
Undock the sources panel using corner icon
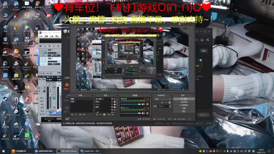tap(117, 95)
